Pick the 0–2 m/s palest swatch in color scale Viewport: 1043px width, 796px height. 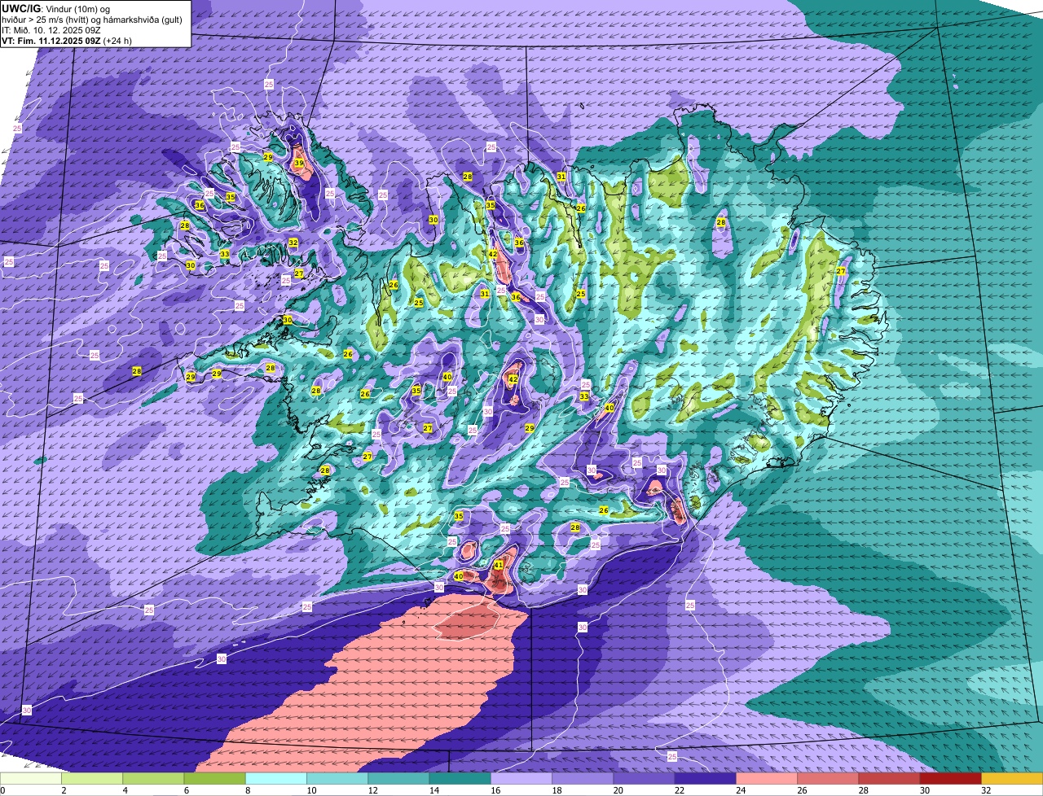tap(31, 778)
